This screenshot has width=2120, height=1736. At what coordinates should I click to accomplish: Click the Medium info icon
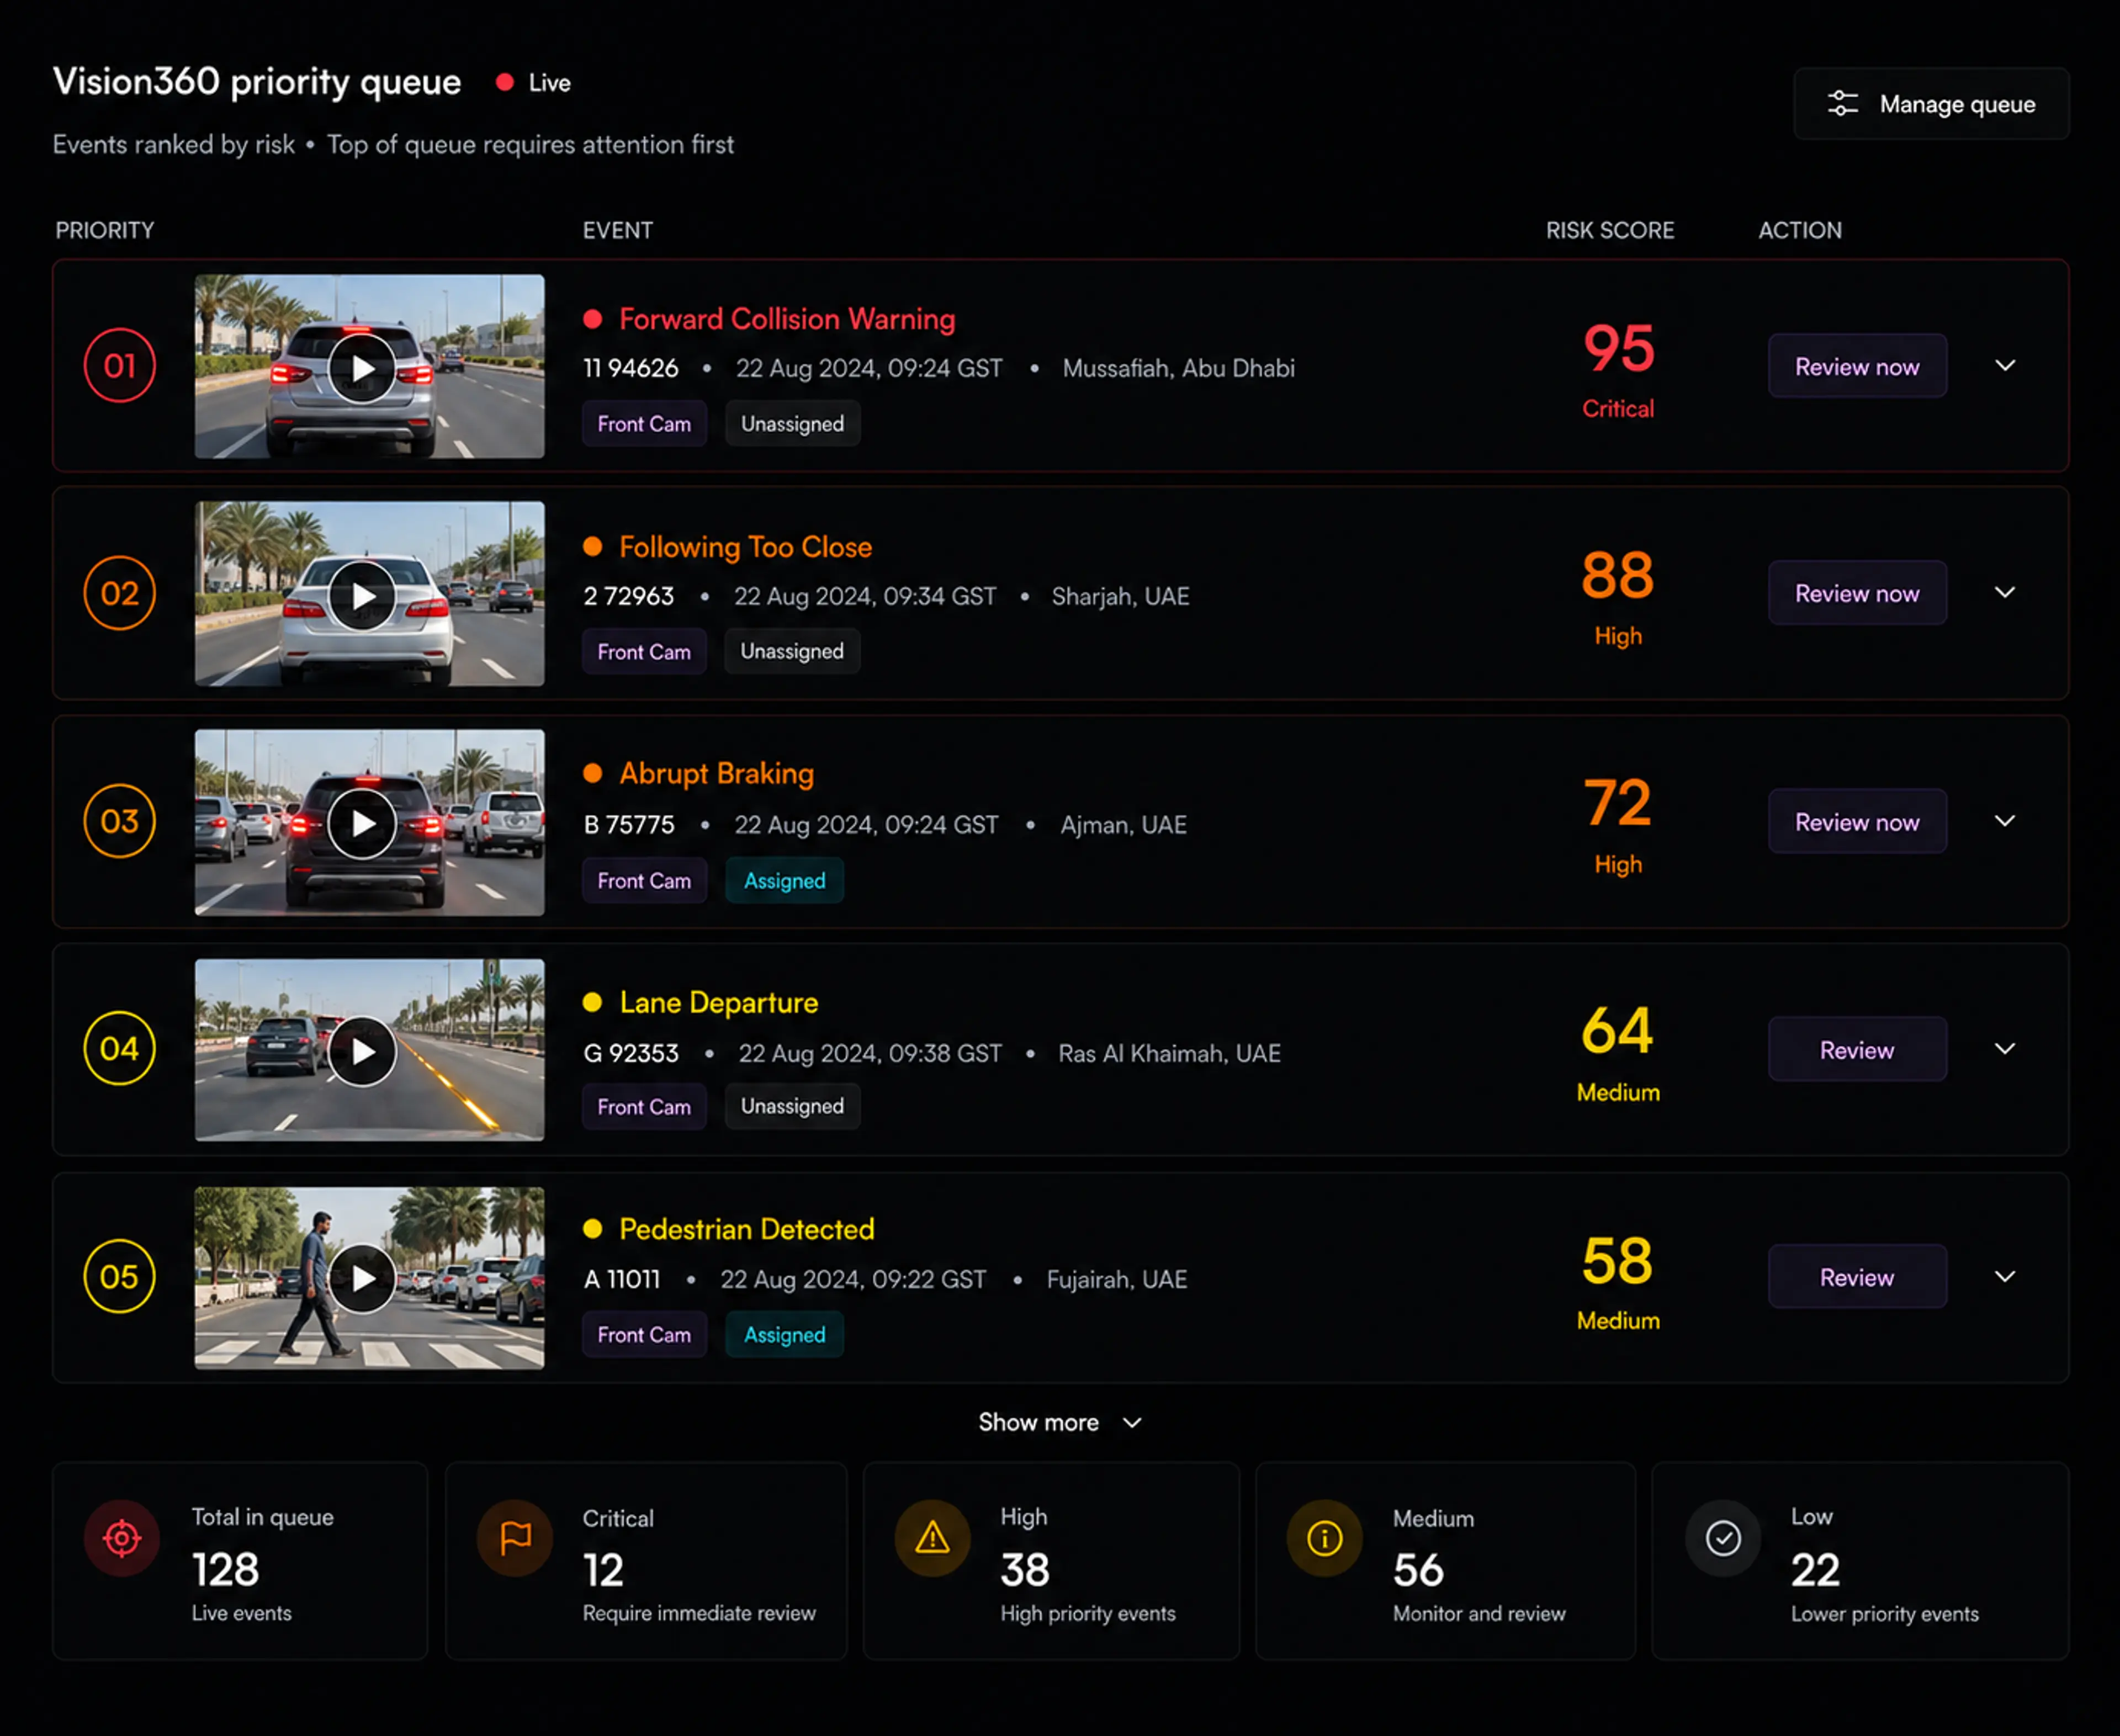click(1325, 1538)
